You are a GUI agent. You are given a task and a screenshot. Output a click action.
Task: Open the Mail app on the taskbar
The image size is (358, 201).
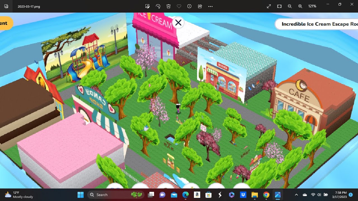point(174,195)
